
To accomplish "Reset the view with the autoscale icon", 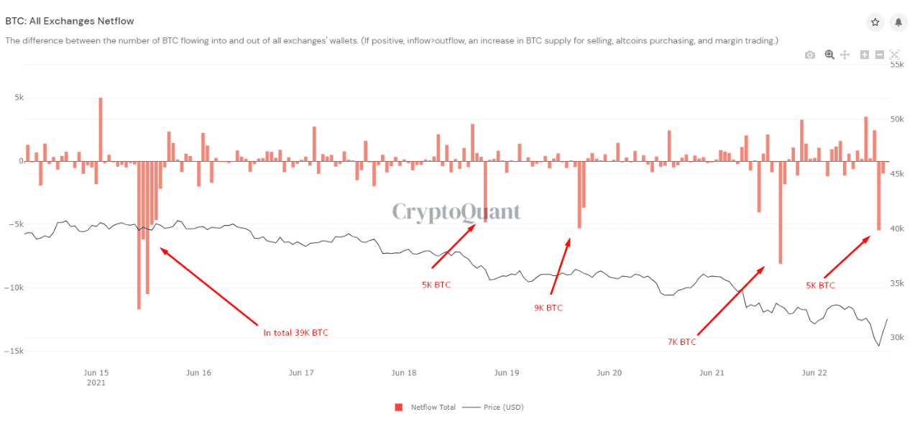I will pos(894,54).
